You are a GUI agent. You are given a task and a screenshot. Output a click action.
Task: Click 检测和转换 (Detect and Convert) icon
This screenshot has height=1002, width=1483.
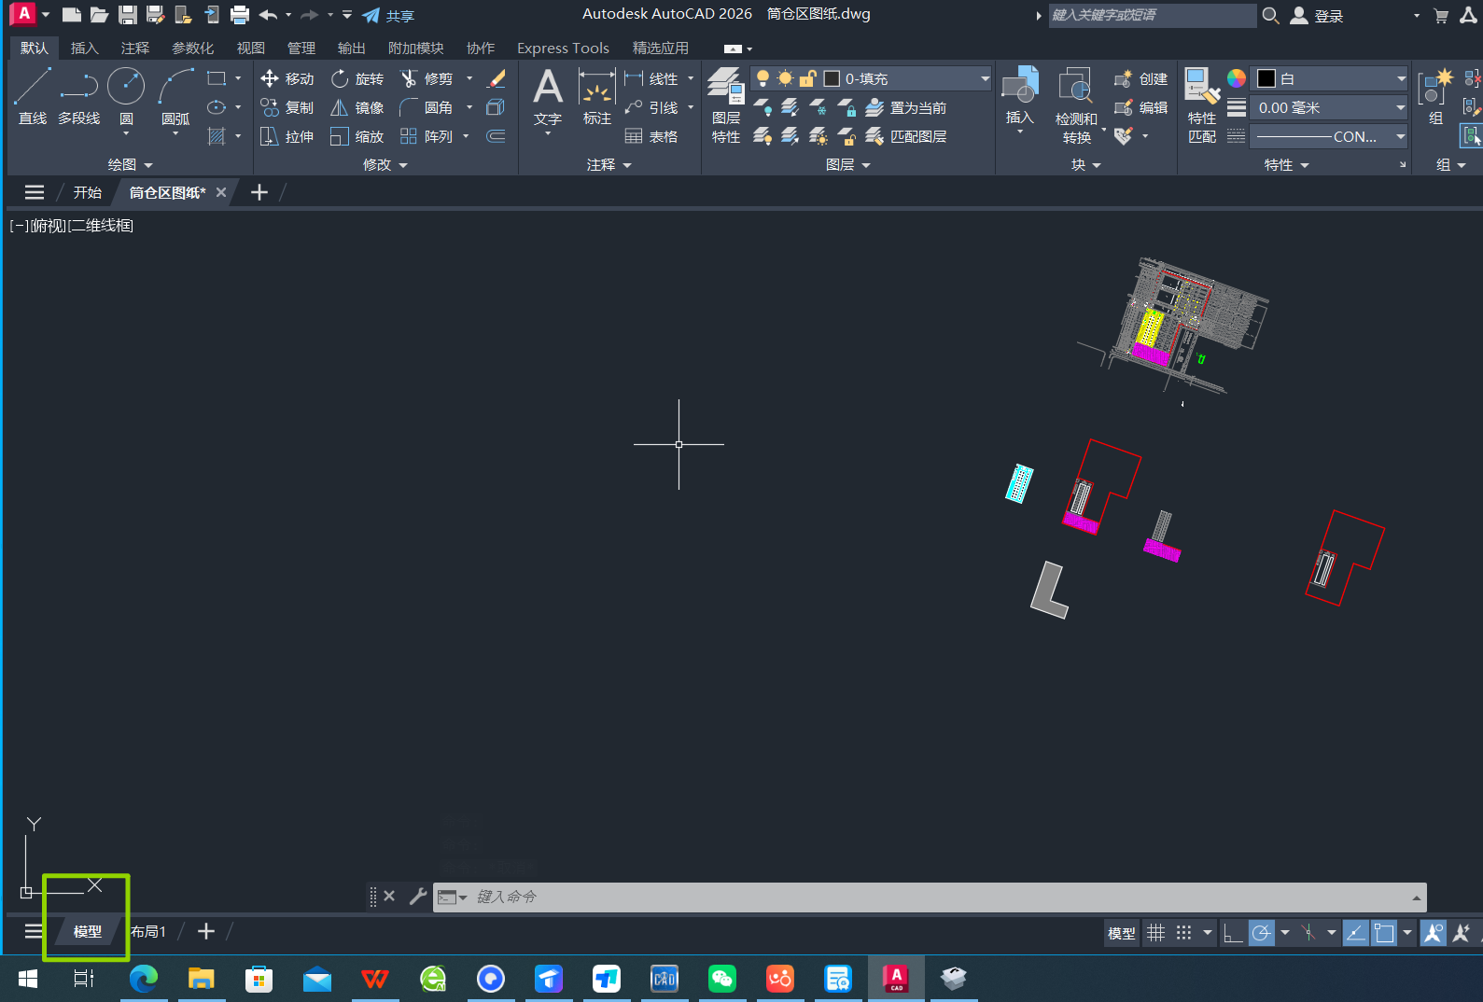pos(1076,104)
